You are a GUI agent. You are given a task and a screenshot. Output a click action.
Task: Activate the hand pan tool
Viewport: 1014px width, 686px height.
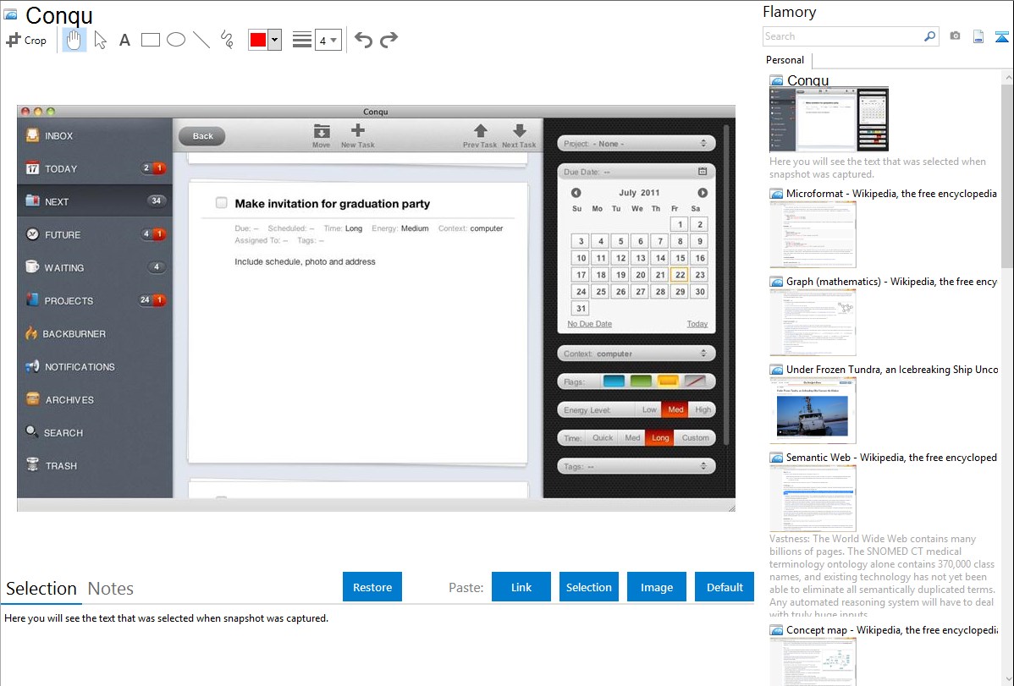coord(74,40)
